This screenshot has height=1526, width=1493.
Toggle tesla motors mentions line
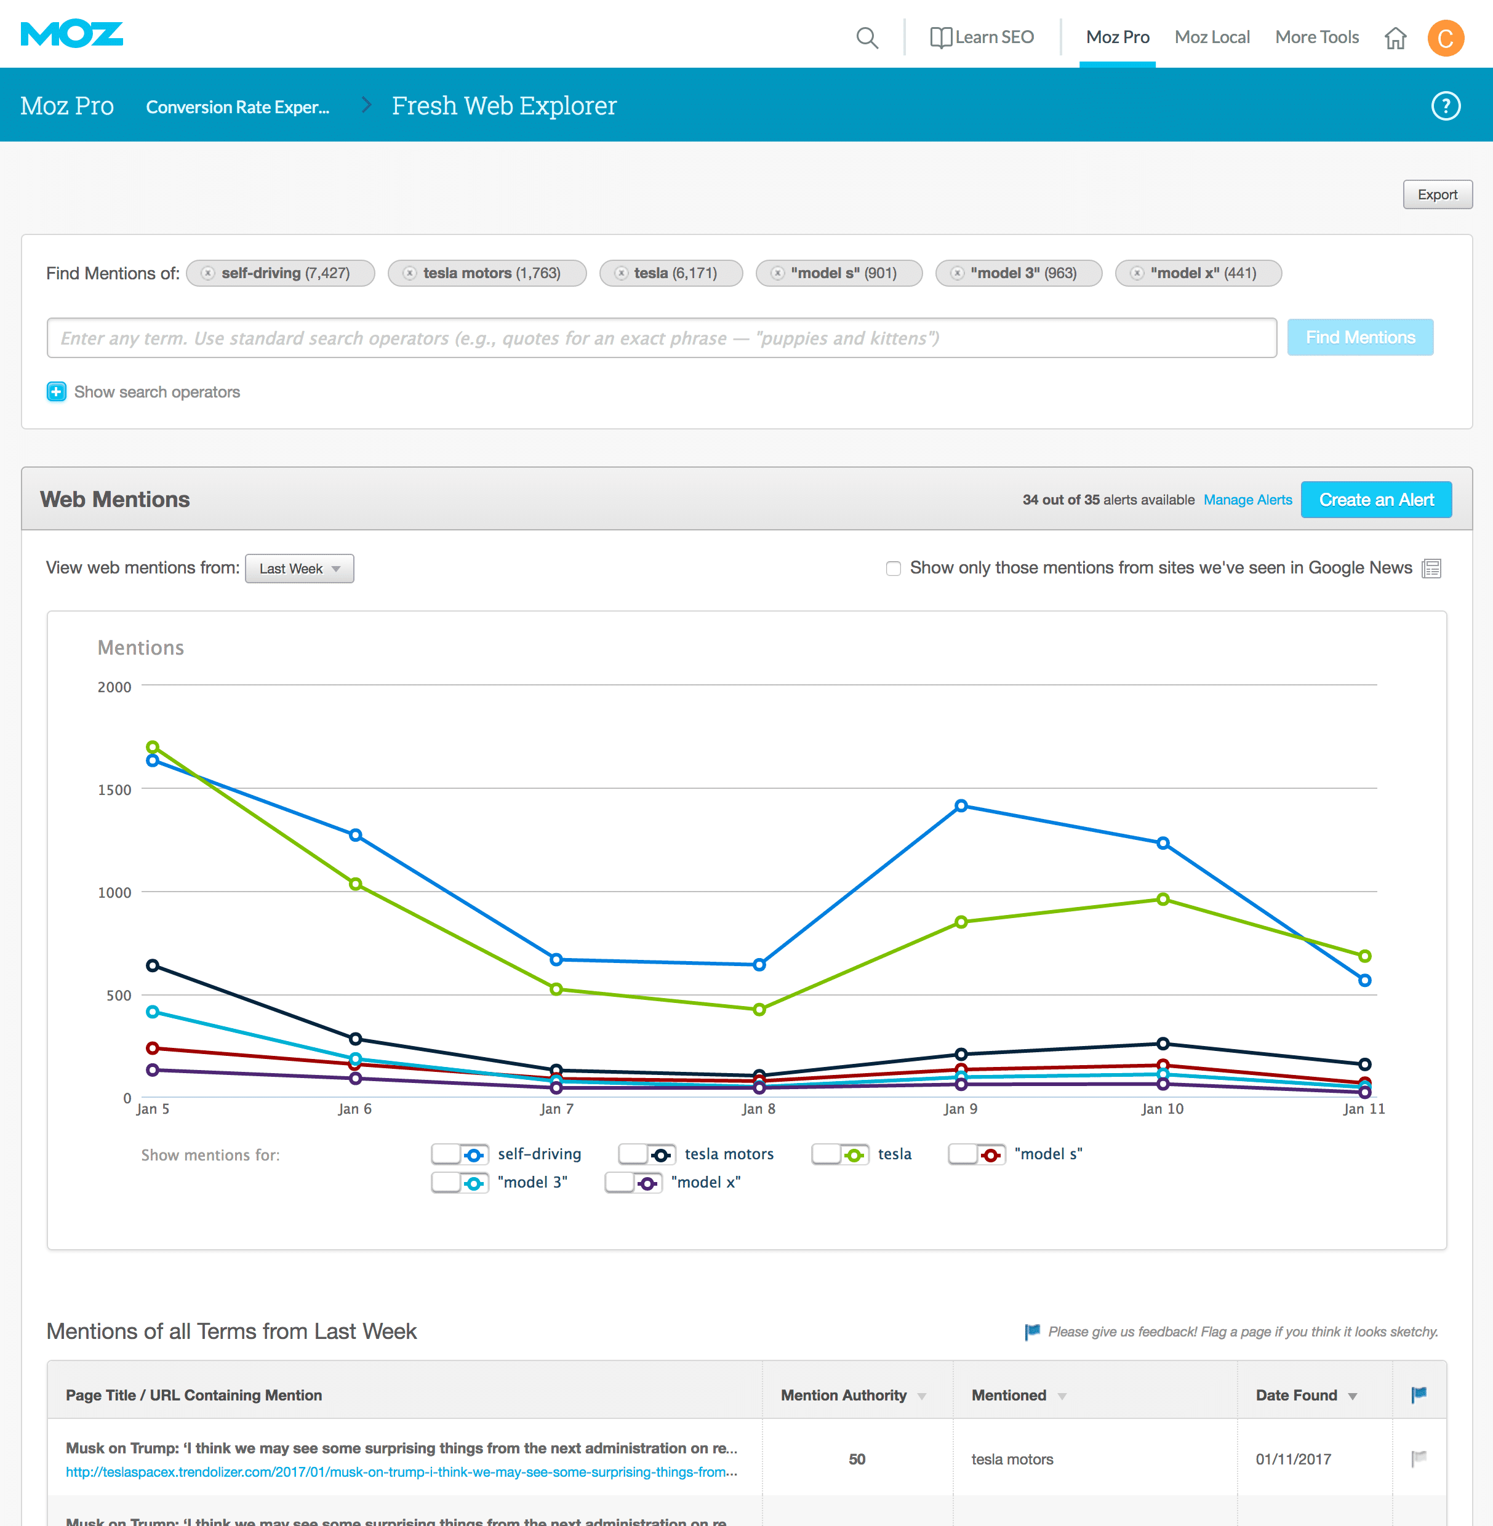coord(647,1154)
